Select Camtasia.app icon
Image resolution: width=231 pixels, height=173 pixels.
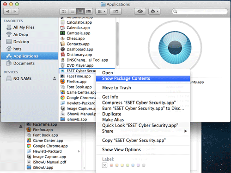(62, 33)
